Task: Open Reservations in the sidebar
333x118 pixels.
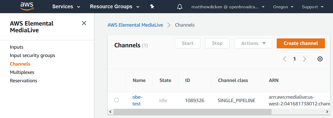Action: point(23,81)
